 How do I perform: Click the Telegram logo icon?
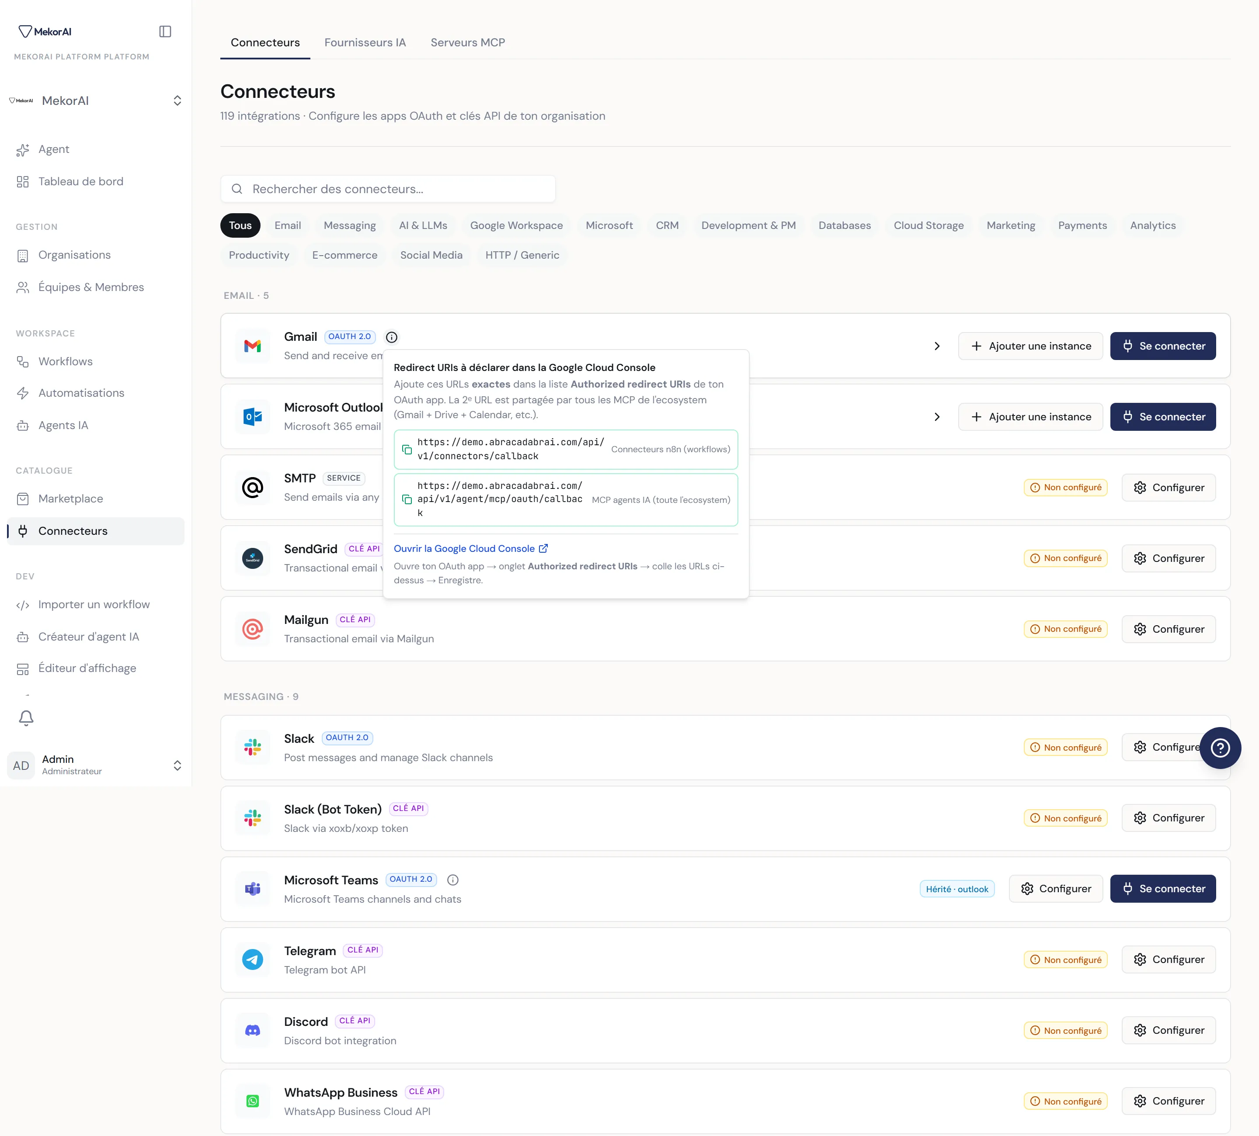tap(252, 959)
